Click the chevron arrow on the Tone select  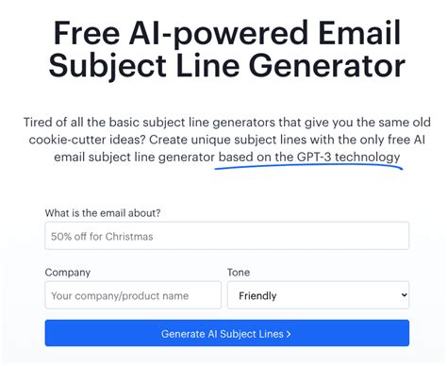coord(404,295)
